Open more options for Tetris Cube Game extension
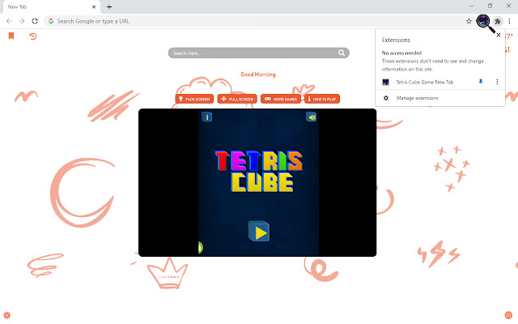 (x=497, y=82)
